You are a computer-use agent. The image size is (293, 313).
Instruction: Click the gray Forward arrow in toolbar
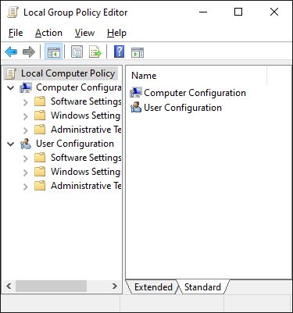(x=29, y=52)
